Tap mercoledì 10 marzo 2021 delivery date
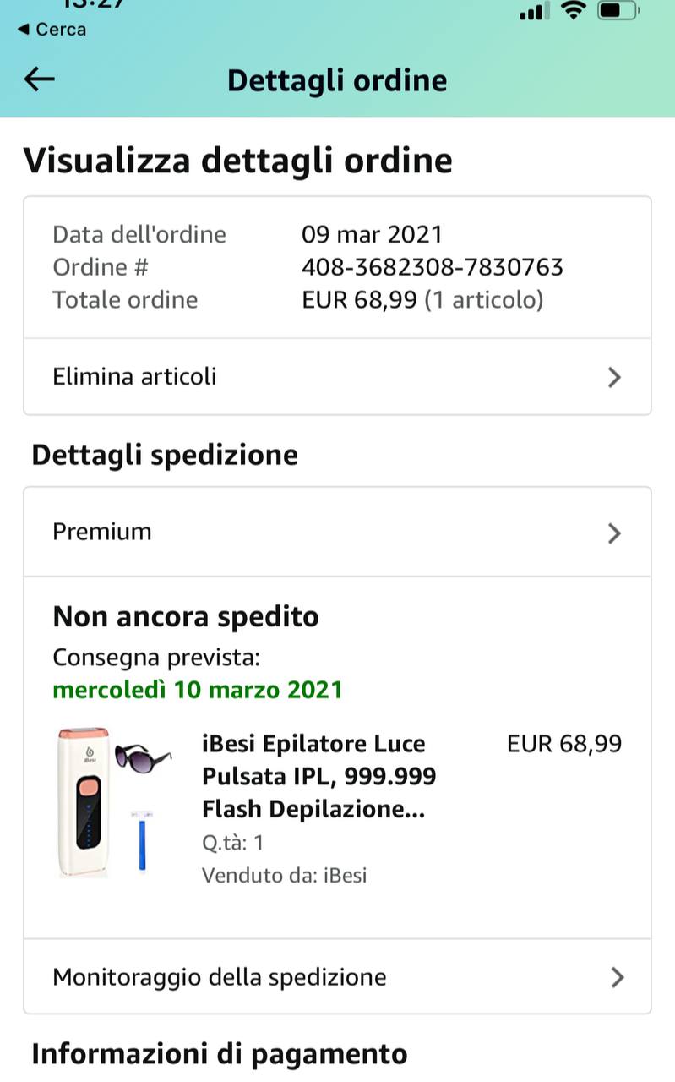The image size is (675, 1082). tap(198, 690)
